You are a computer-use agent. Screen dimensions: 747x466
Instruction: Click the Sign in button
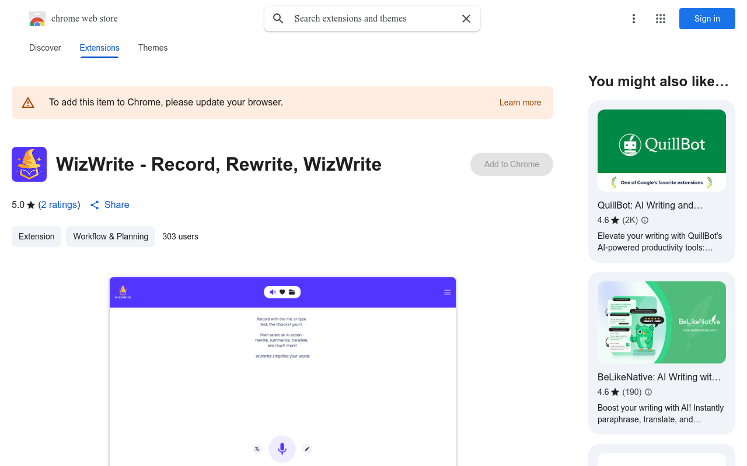707,19
